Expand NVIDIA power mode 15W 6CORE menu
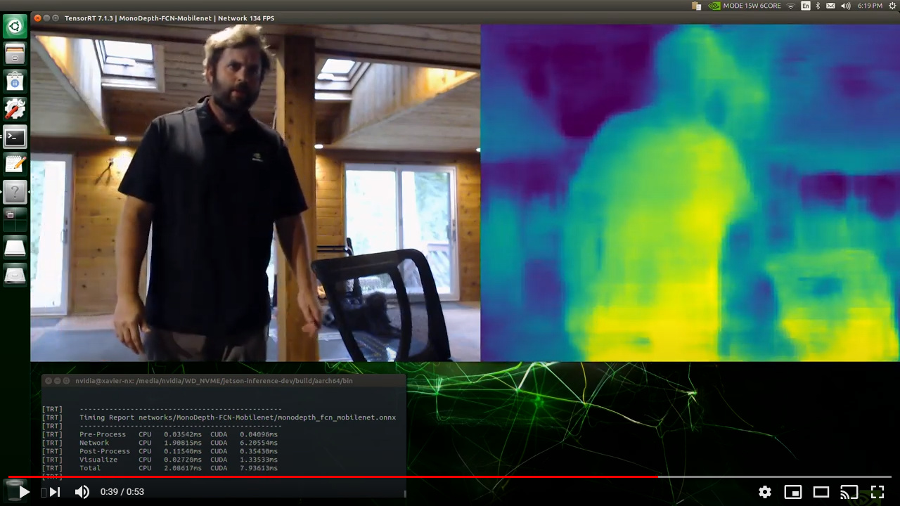900x506 pixels. [745, 6]
